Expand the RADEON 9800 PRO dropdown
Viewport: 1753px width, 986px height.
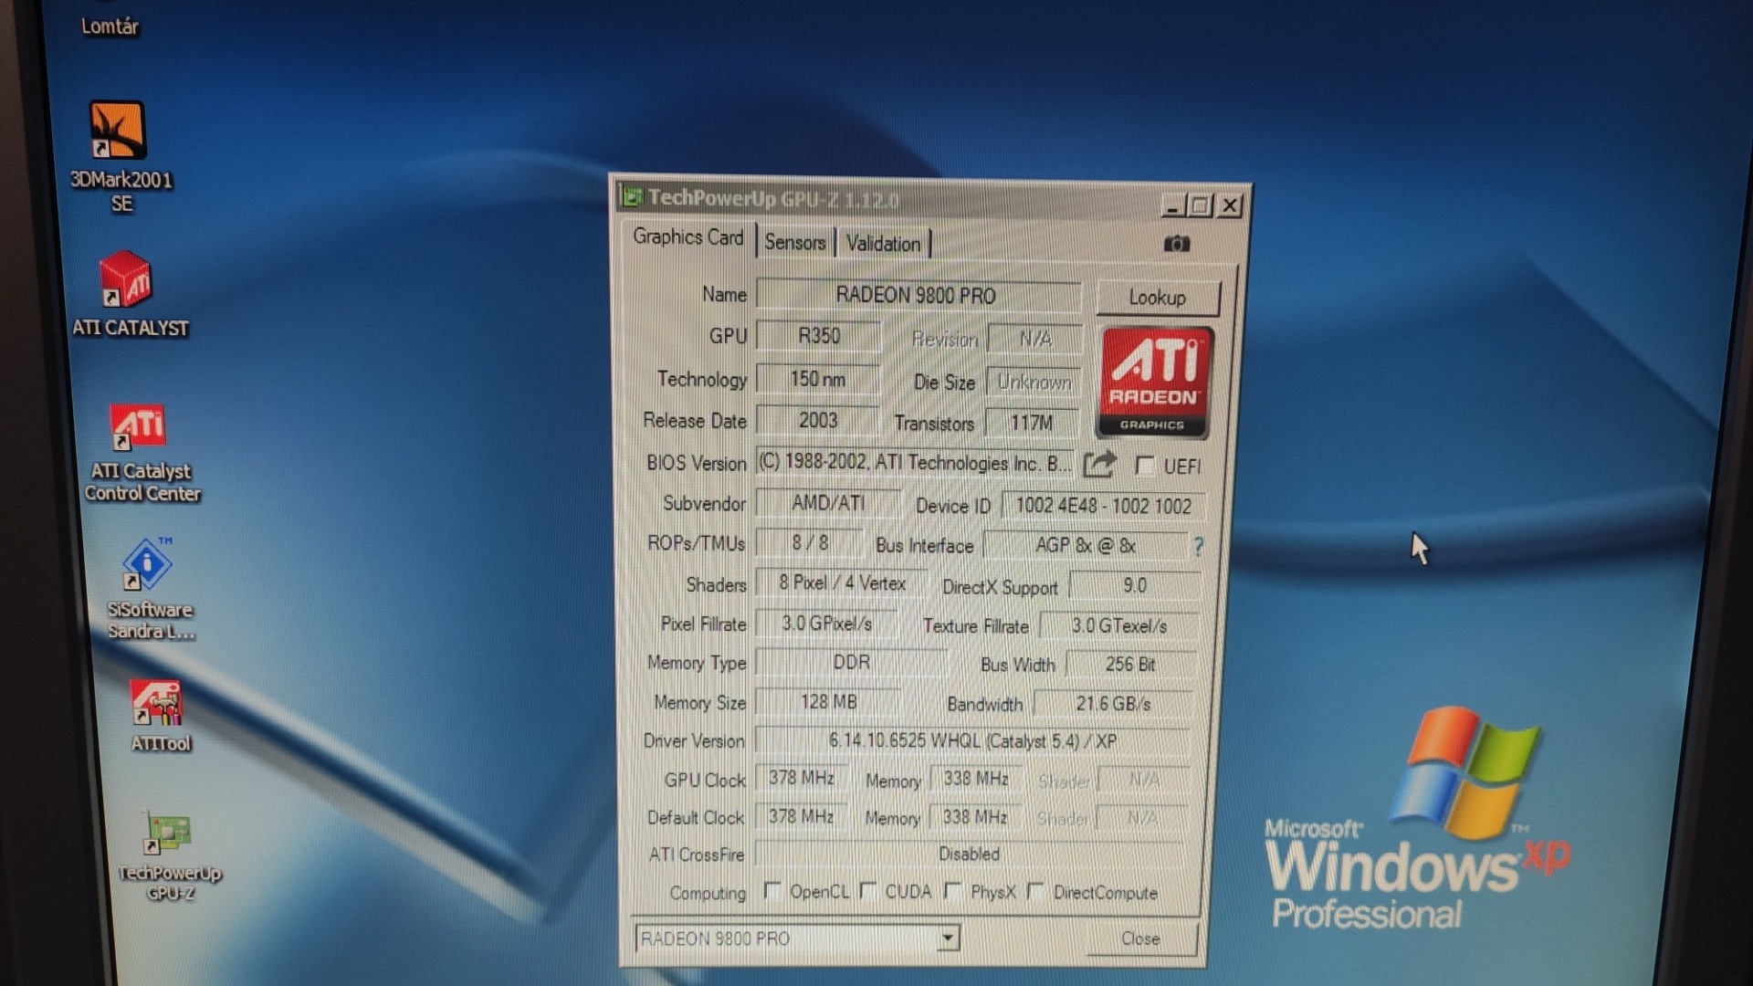[x=948, y=938]
